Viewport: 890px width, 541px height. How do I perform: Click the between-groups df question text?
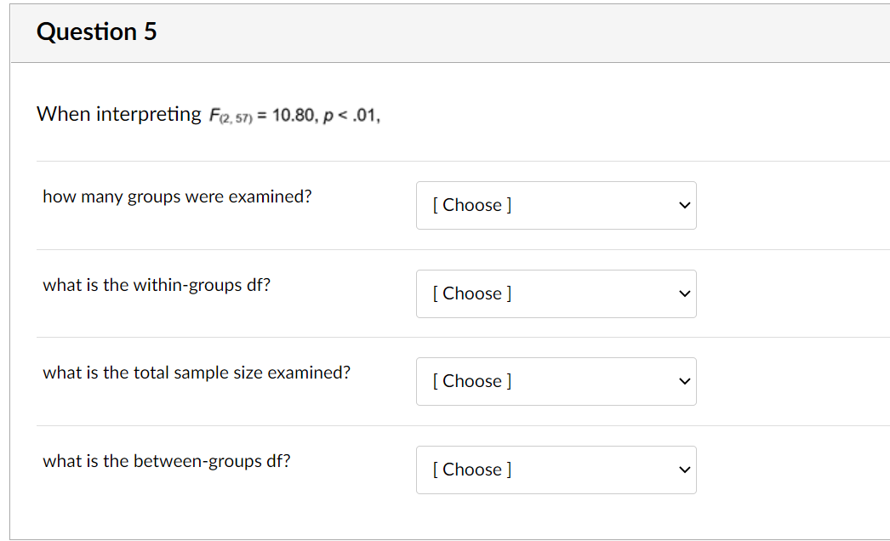click(166, 461)
